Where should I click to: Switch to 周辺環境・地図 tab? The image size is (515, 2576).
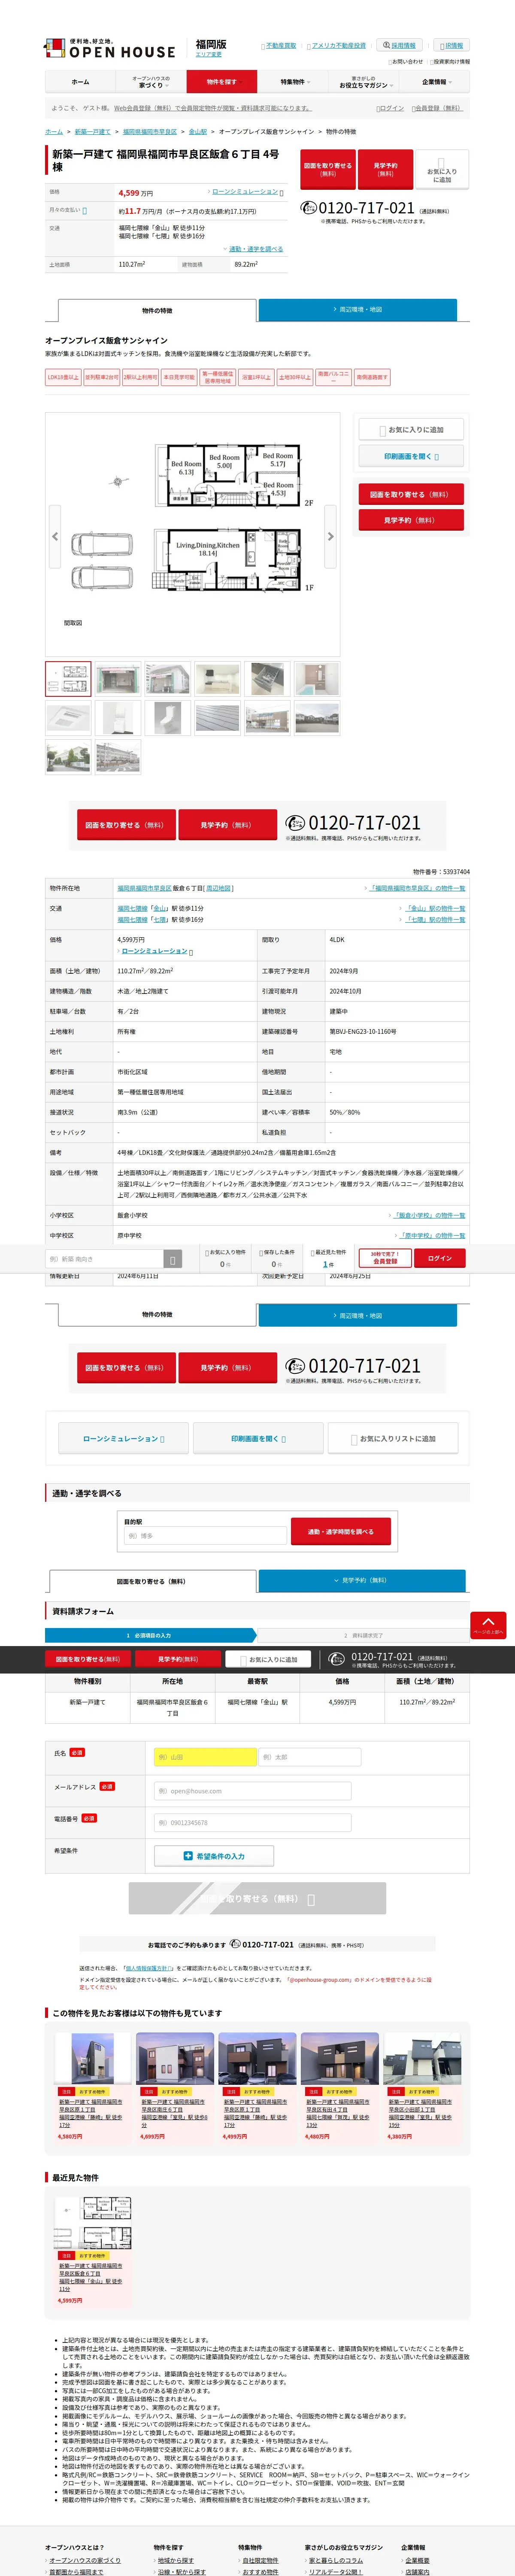(x=357, y=310)
